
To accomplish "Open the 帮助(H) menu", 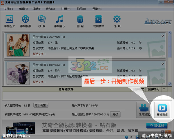I will click(97, 9).
